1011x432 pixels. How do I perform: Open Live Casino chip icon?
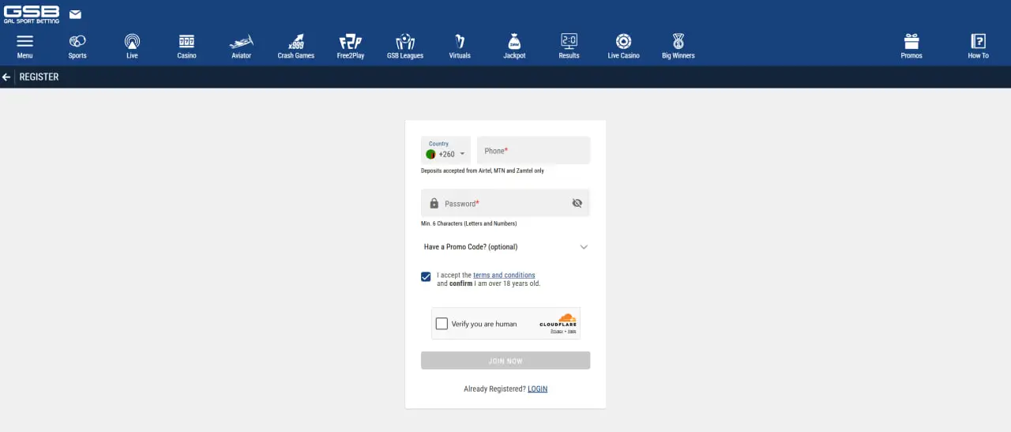(623, 41)
